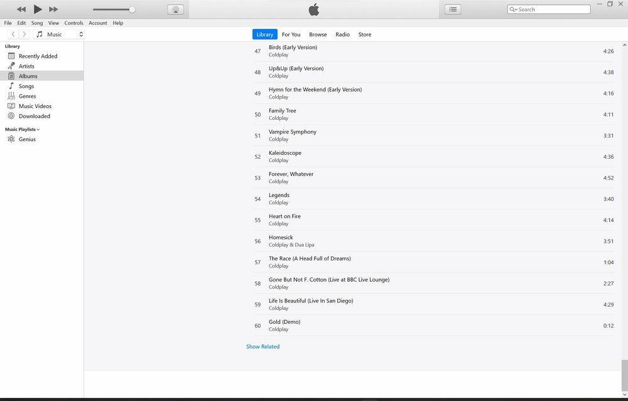Open the AirPlay output menu
The width and height of the screenshot is (628, 401).
[176, 9]
